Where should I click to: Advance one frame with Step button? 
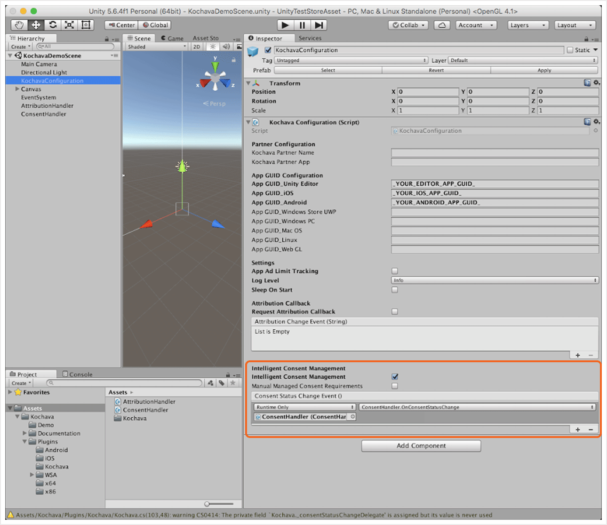(319, 25)
